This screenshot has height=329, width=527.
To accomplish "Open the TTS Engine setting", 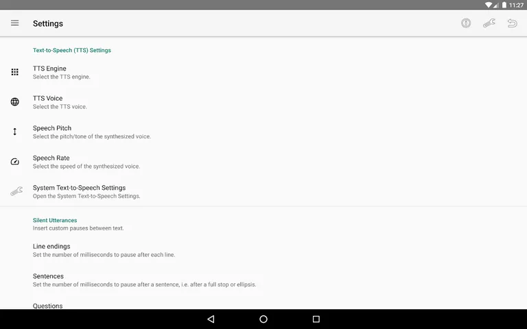I will coord(263,72).
